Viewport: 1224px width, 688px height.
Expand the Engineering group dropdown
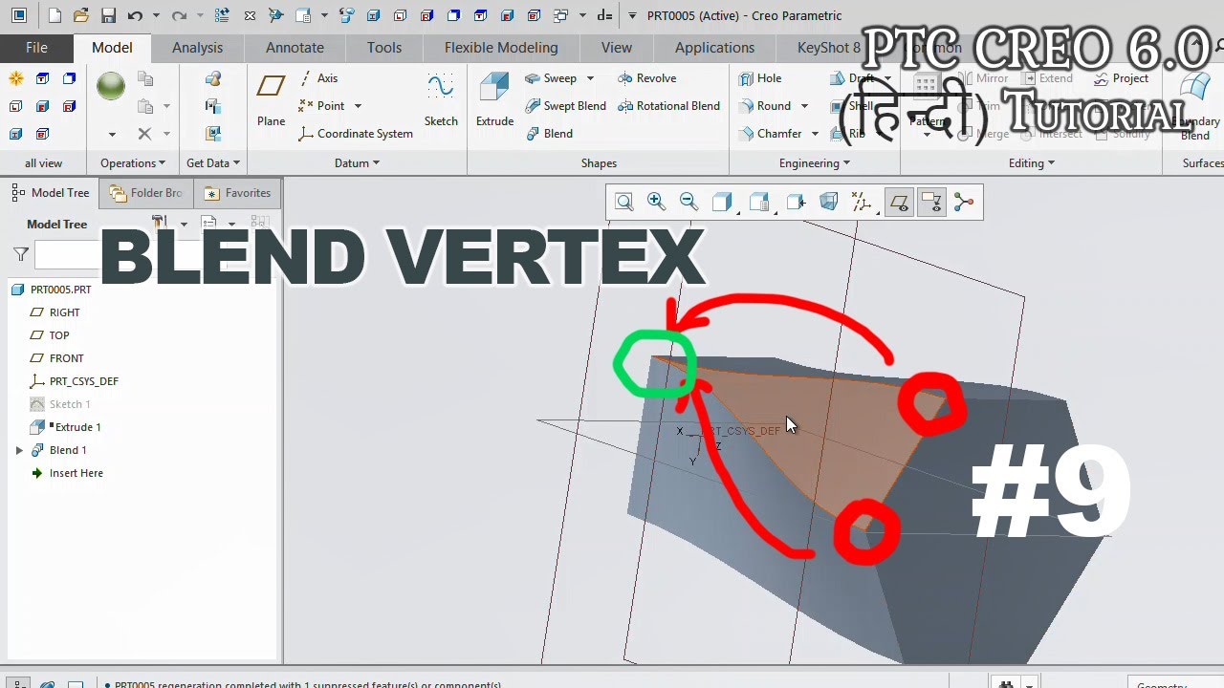pos(814,163)
